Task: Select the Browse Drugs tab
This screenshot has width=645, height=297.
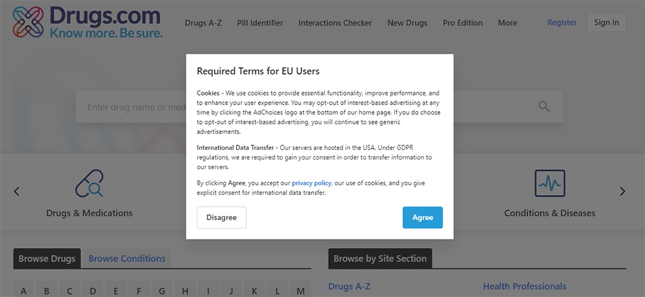Action: pos(47,259)
